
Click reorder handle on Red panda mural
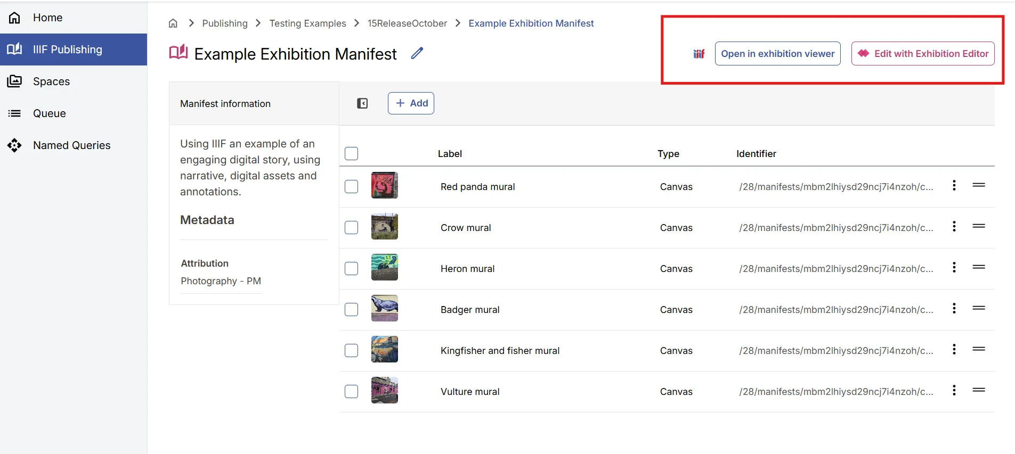point(979,185)
